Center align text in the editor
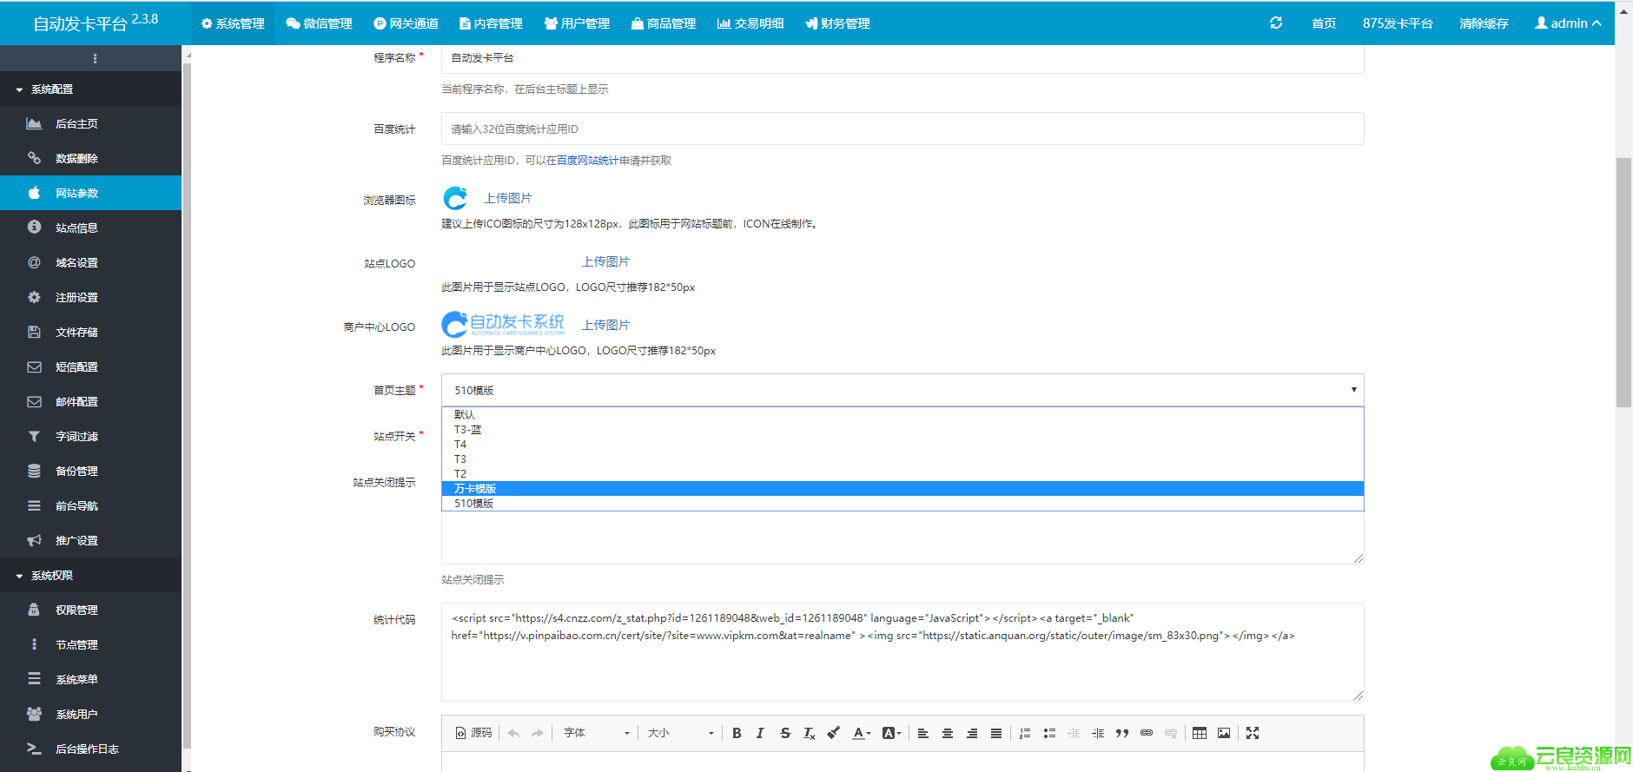Image resolution: width=1633 pixels, height=772 pixels. [x=948, y=733]
